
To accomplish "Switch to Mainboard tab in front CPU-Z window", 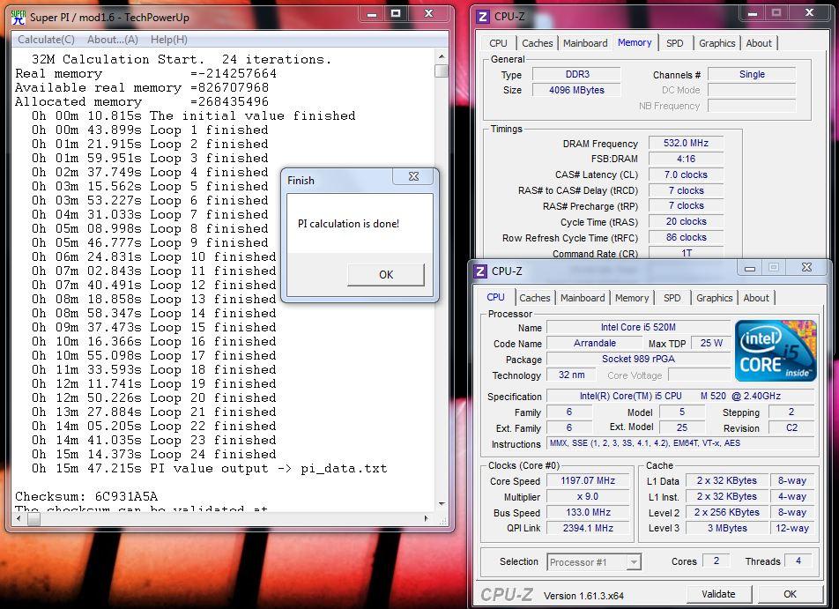I will pos(583,298).
